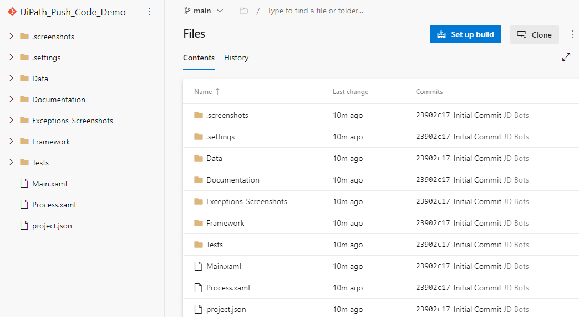Click the Exceptions_Screenshots folder icon in the table

click(x=199, y=201)
